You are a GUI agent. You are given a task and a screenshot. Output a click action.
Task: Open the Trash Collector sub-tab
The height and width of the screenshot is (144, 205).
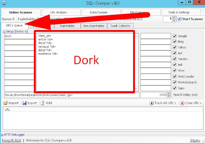pos(120,26)
